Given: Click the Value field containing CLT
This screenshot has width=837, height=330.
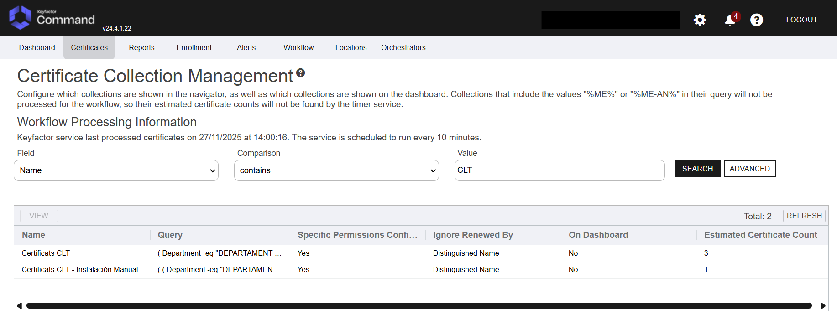Looking at the screenshot, I should coord(559,170).
